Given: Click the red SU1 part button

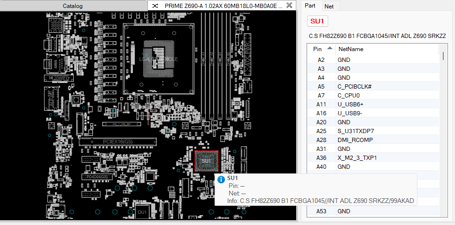Looking at the screenshot, I should (x=317, y=21).
